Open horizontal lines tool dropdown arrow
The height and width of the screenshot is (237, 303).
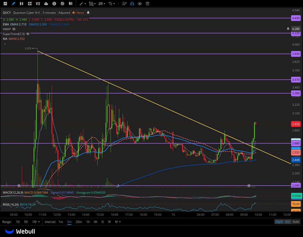click(x=105, y=4)
